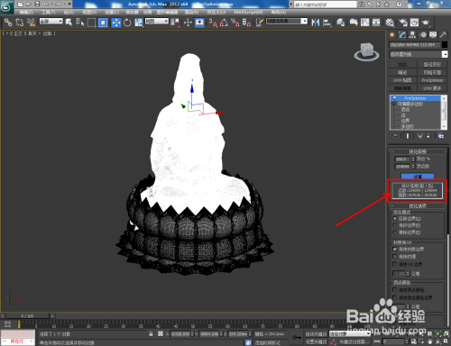Click the 0 / 100 time slider
The image size is (451, 346).
click(x=27, y=316)
